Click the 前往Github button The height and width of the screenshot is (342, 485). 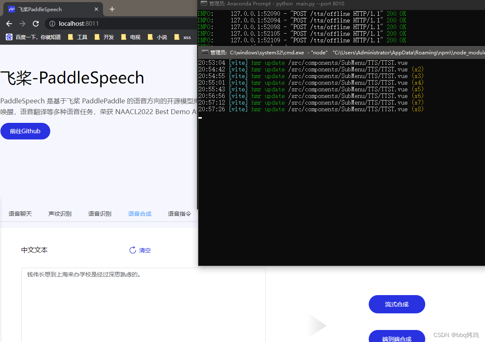(25, 131)
